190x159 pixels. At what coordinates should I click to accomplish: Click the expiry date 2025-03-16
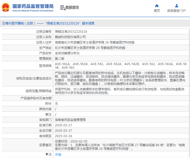[x=63, y=136]
